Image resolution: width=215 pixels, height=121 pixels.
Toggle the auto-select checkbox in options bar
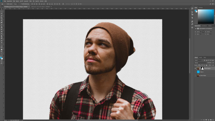tap(6, 4)
